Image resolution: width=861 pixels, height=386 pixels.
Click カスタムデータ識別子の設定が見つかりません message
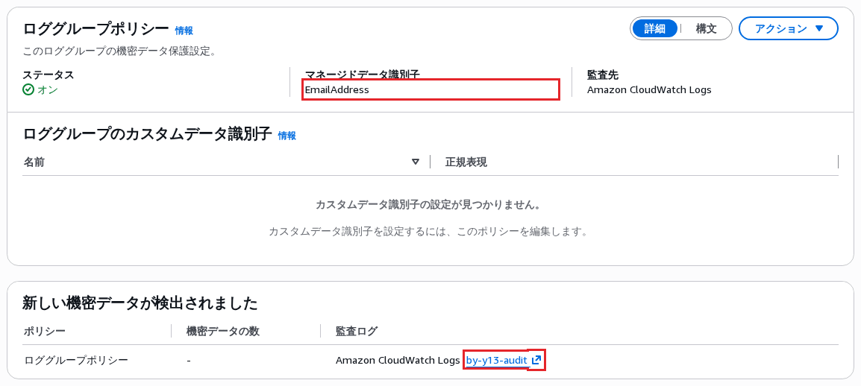tap(429, 204)
